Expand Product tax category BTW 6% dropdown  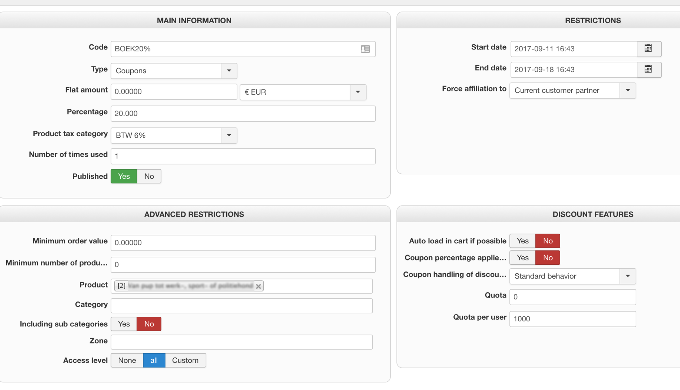tap(229, 135)
